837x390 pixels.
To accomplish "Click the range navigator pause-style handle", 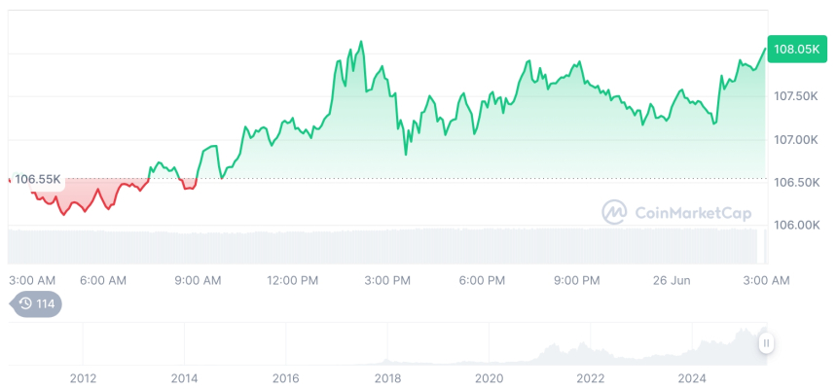I will [x=767, y=342].
